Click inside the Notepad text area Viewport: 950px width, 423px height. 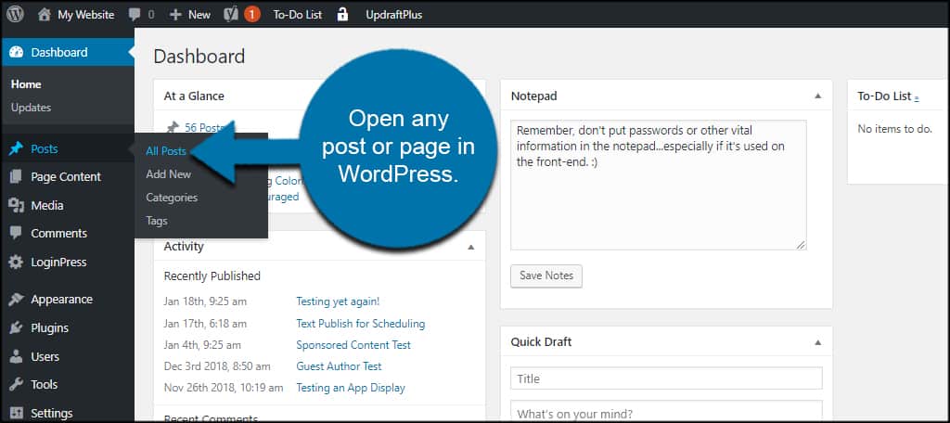(658, 185)
